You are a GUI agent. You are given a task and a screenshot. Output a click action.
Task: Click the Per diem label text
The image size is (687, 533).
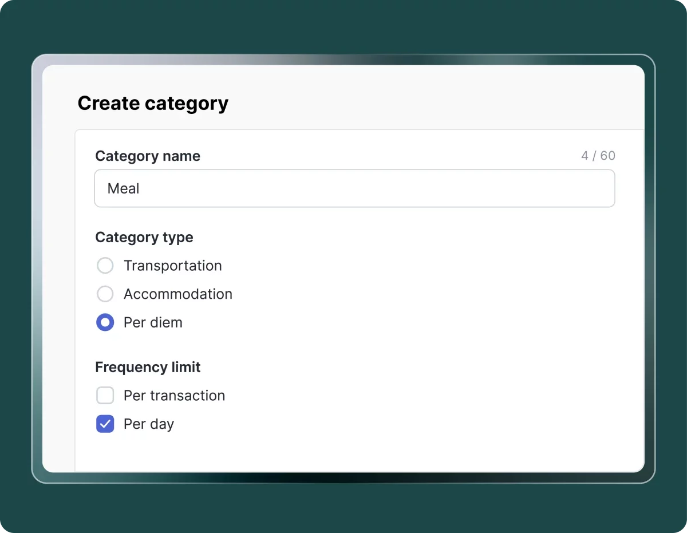(153, 323)
